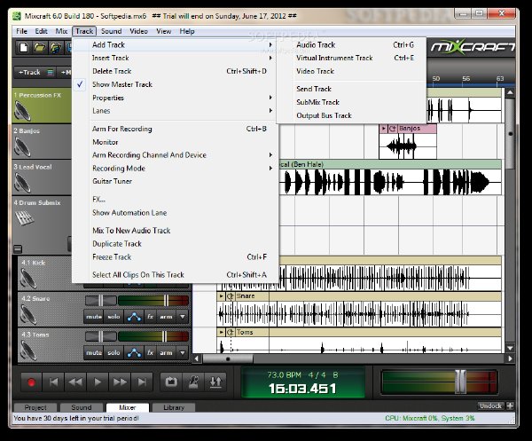
Task: Click the Toms track speaker icon
Action: tap(28, 350)
